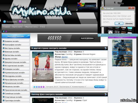This screenshot has height=103, width=138.
Task: Open the Карта сайта menu item
Action: tap(17, 27)
